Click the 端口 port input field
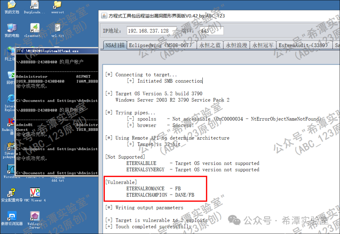 (212, 31)
